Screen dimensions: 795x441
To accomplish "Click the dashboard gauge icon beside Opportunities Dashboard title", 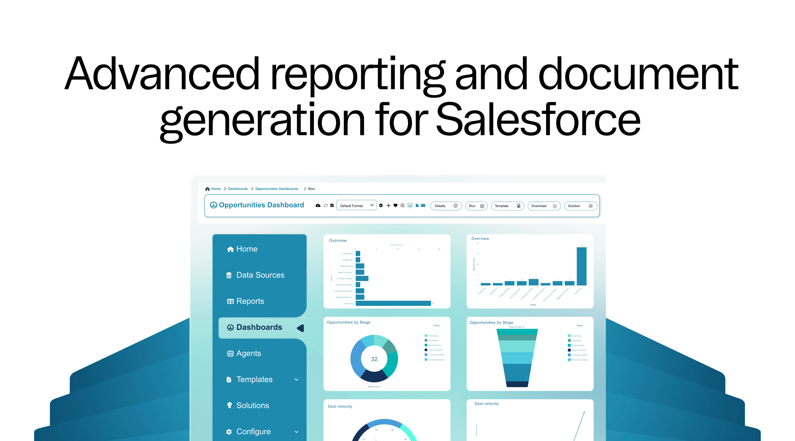I will [x=213, y=205].
